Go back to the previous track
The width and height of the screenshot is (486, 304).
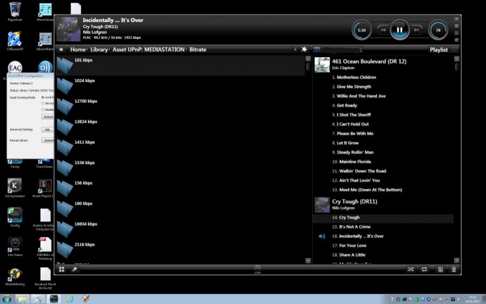(x=383, y=30)
